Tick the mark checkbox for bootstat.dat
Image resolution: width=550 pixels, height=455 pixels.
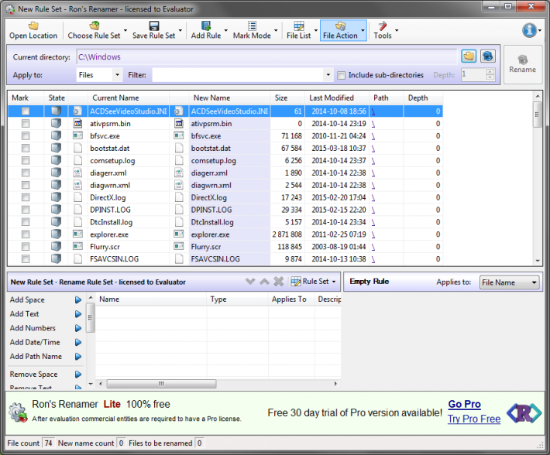pos(26,148)
